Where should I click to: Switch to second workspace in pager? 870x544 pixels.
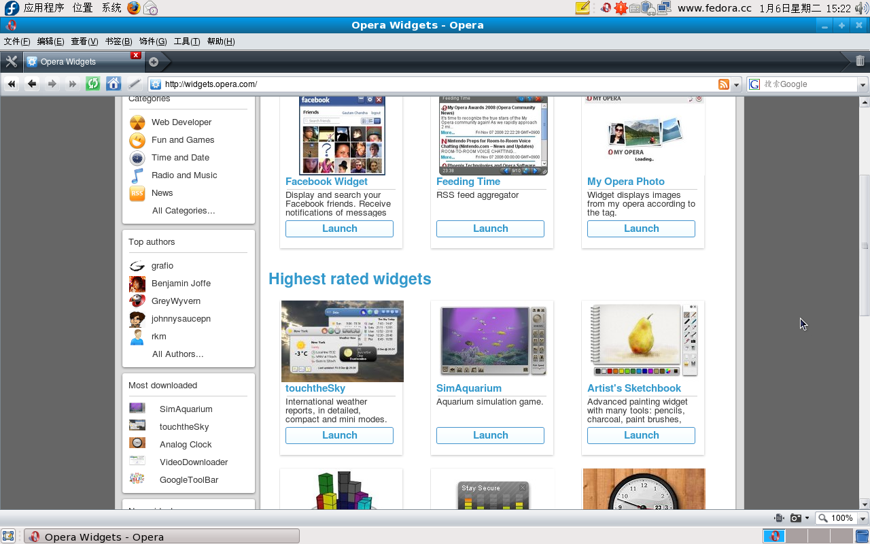(x=797, y=537)
